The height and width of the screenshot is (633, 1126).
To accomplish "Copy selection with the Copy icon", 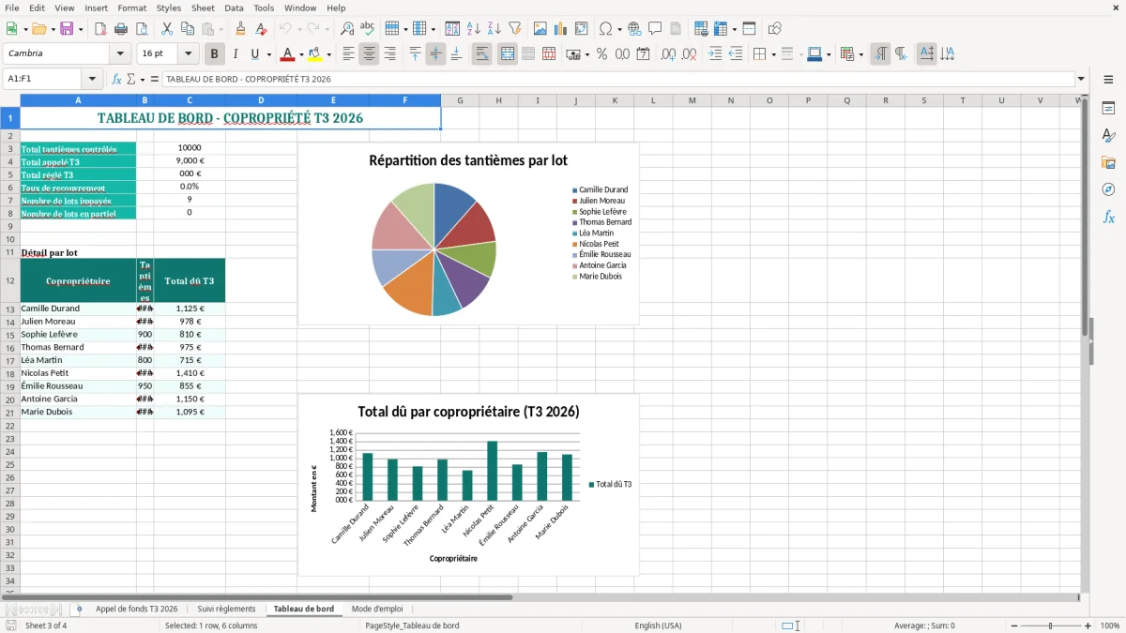I will click(188, 29).
